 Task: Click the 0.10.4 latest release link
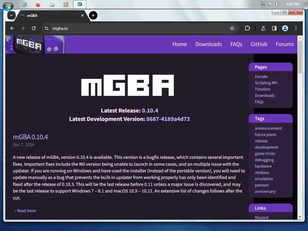click(150, 111)
